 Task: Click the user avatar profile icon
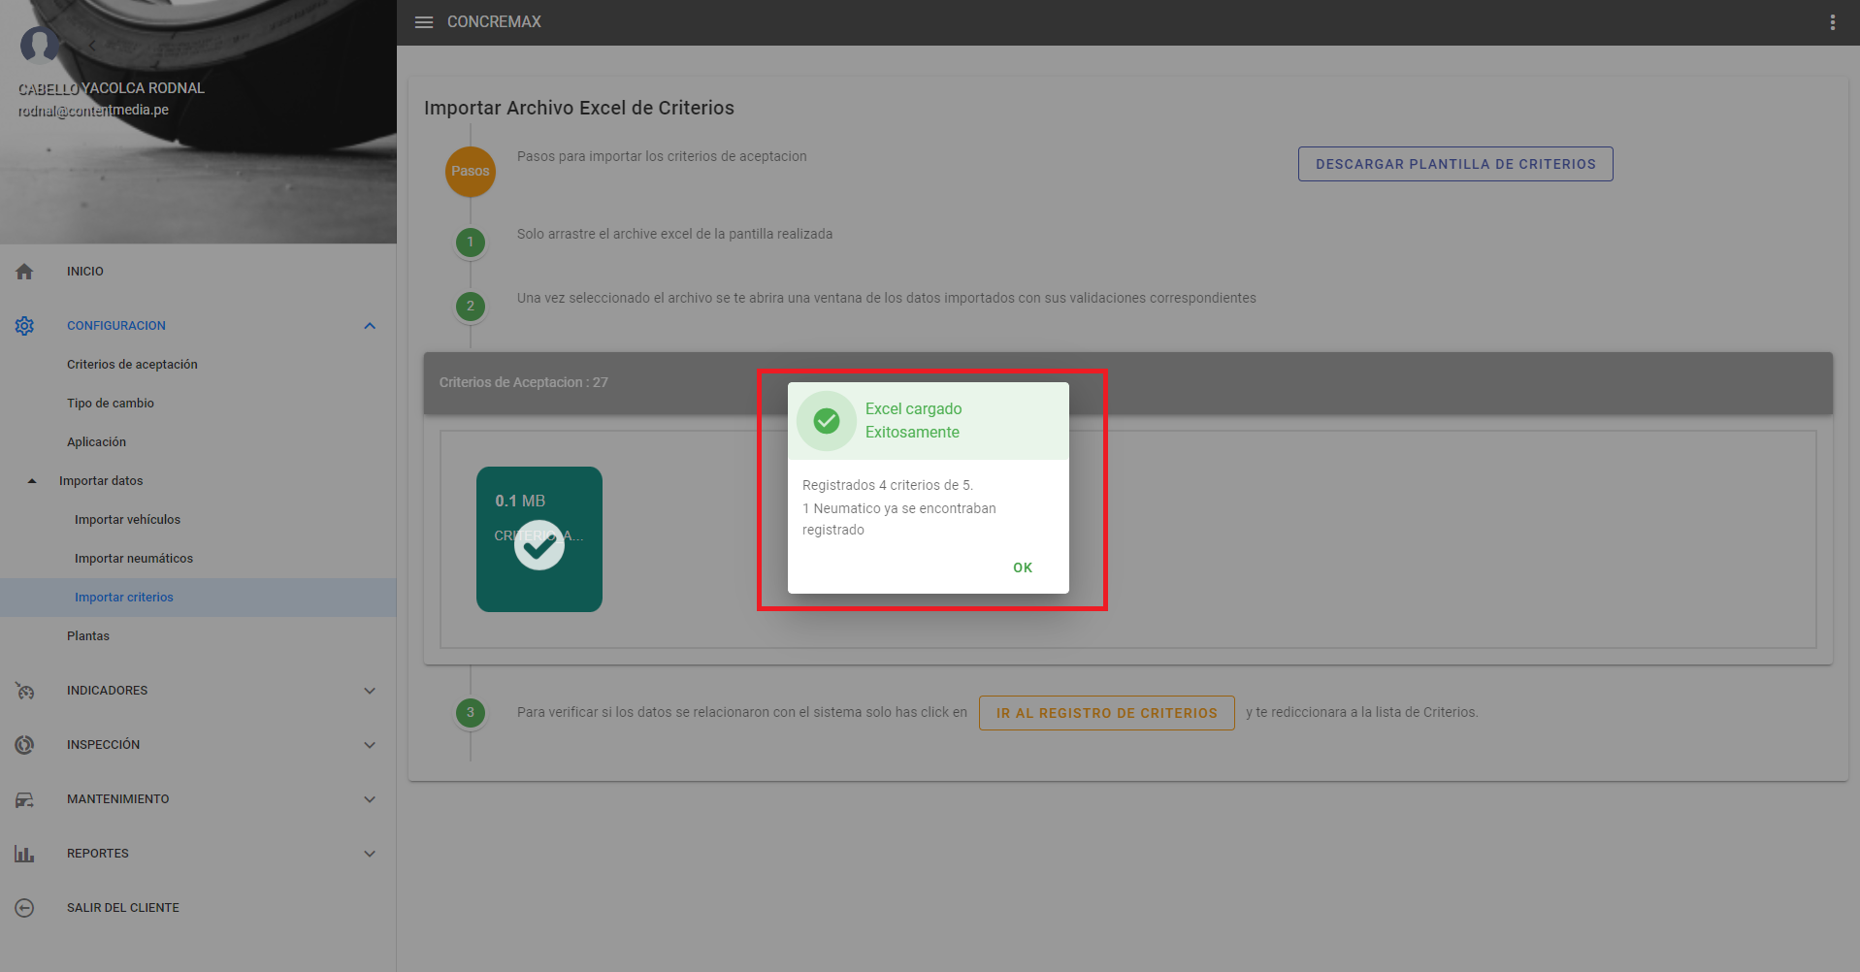pos(39,45)
